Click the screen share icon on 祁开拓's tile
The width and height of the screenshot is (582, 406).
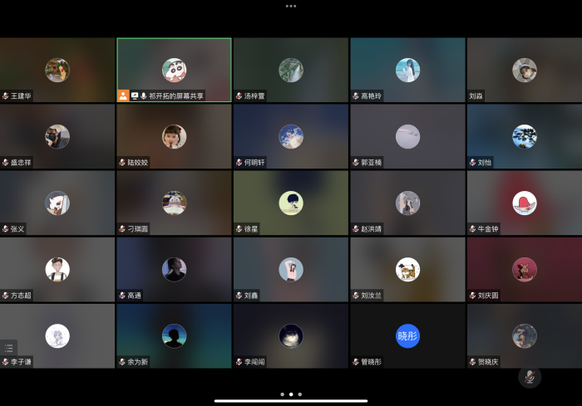tap(134, 96)
